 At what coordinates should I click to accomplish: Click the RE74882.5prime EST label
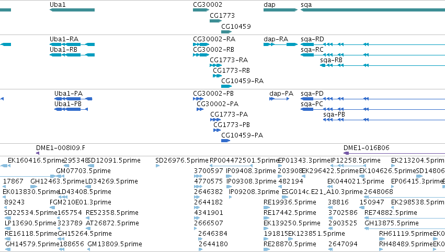pyautogui.click(x=391, y=213)
